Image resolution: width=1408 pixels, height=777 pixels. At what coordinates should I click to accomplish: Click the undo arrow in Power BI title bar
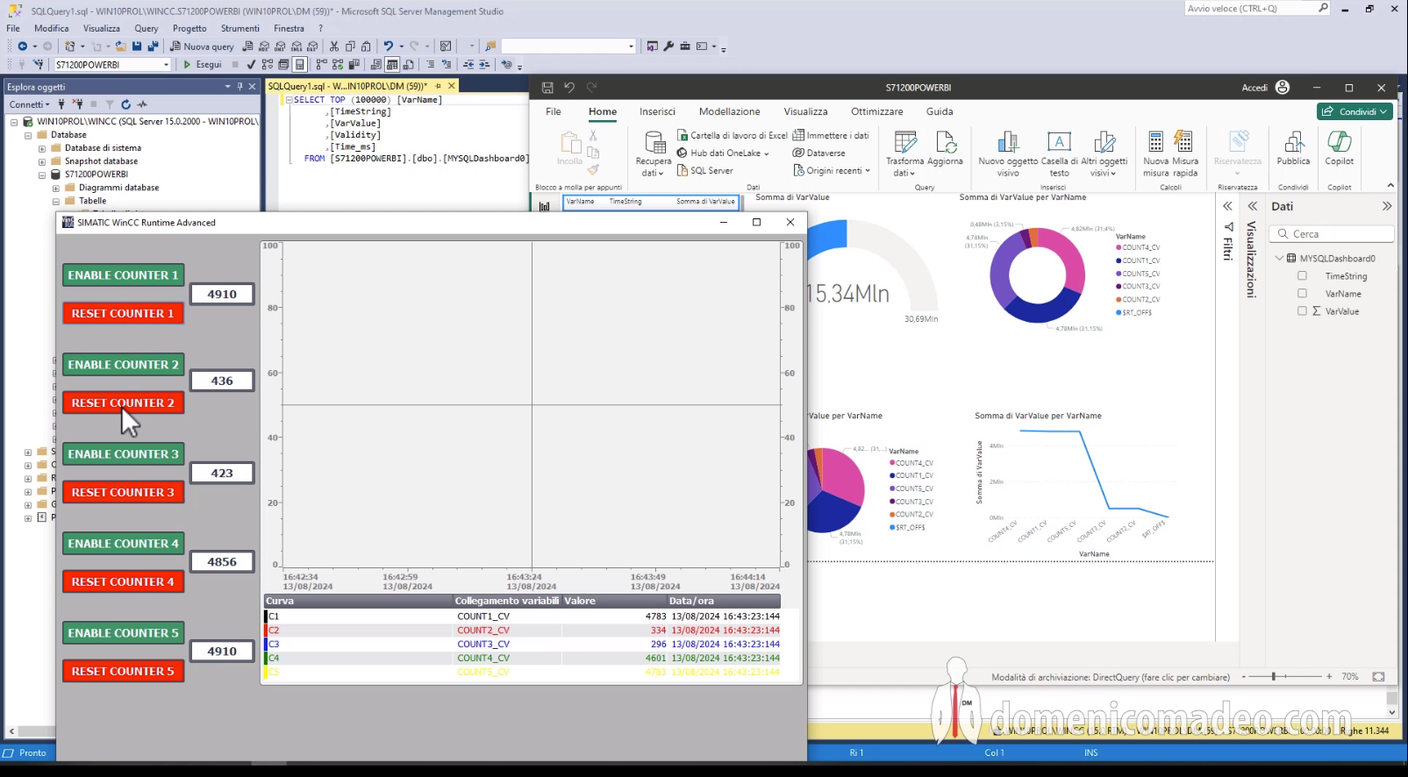click(569, 88)
